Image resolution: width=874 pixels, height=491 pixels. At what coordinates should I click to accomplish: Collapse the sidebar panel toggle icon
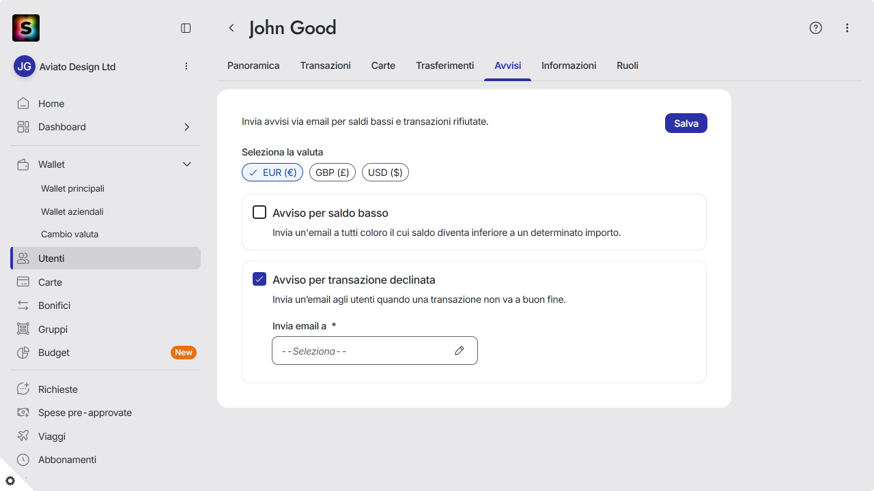click(186, 28)
